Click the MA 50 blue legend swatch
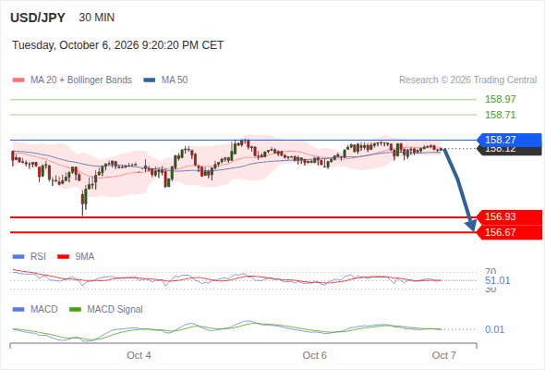 [150, 80]
